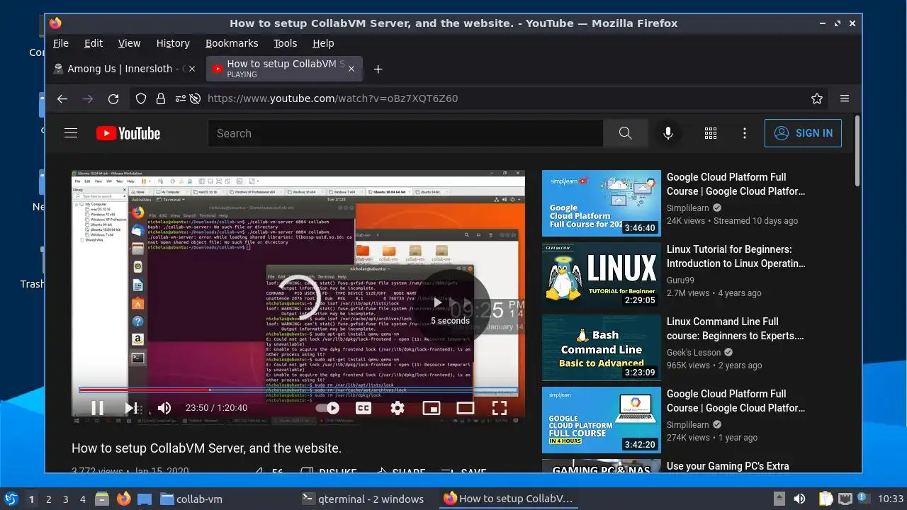Close the CollabVM YouTube tab
This screenshot has height=510, width=907.
pos(351,69)
